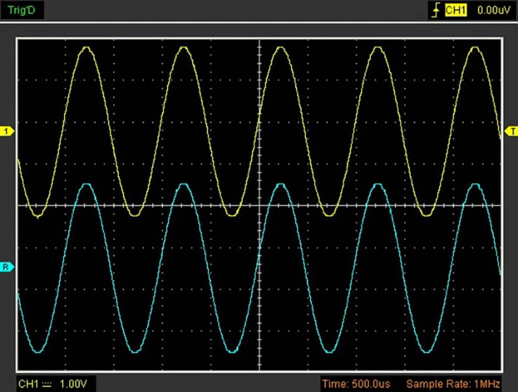Image resolution: width=518 pixels, height=392 pixels.
Task: Click the DC coupling symbol beside CH1
Action: (x=47, y=384)
